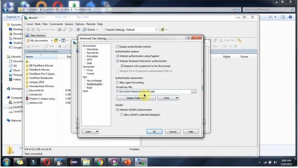Screen dimensions: 298x168
Task: Enable Allow GSSAPI credential delegation
Action: [122, 115]
